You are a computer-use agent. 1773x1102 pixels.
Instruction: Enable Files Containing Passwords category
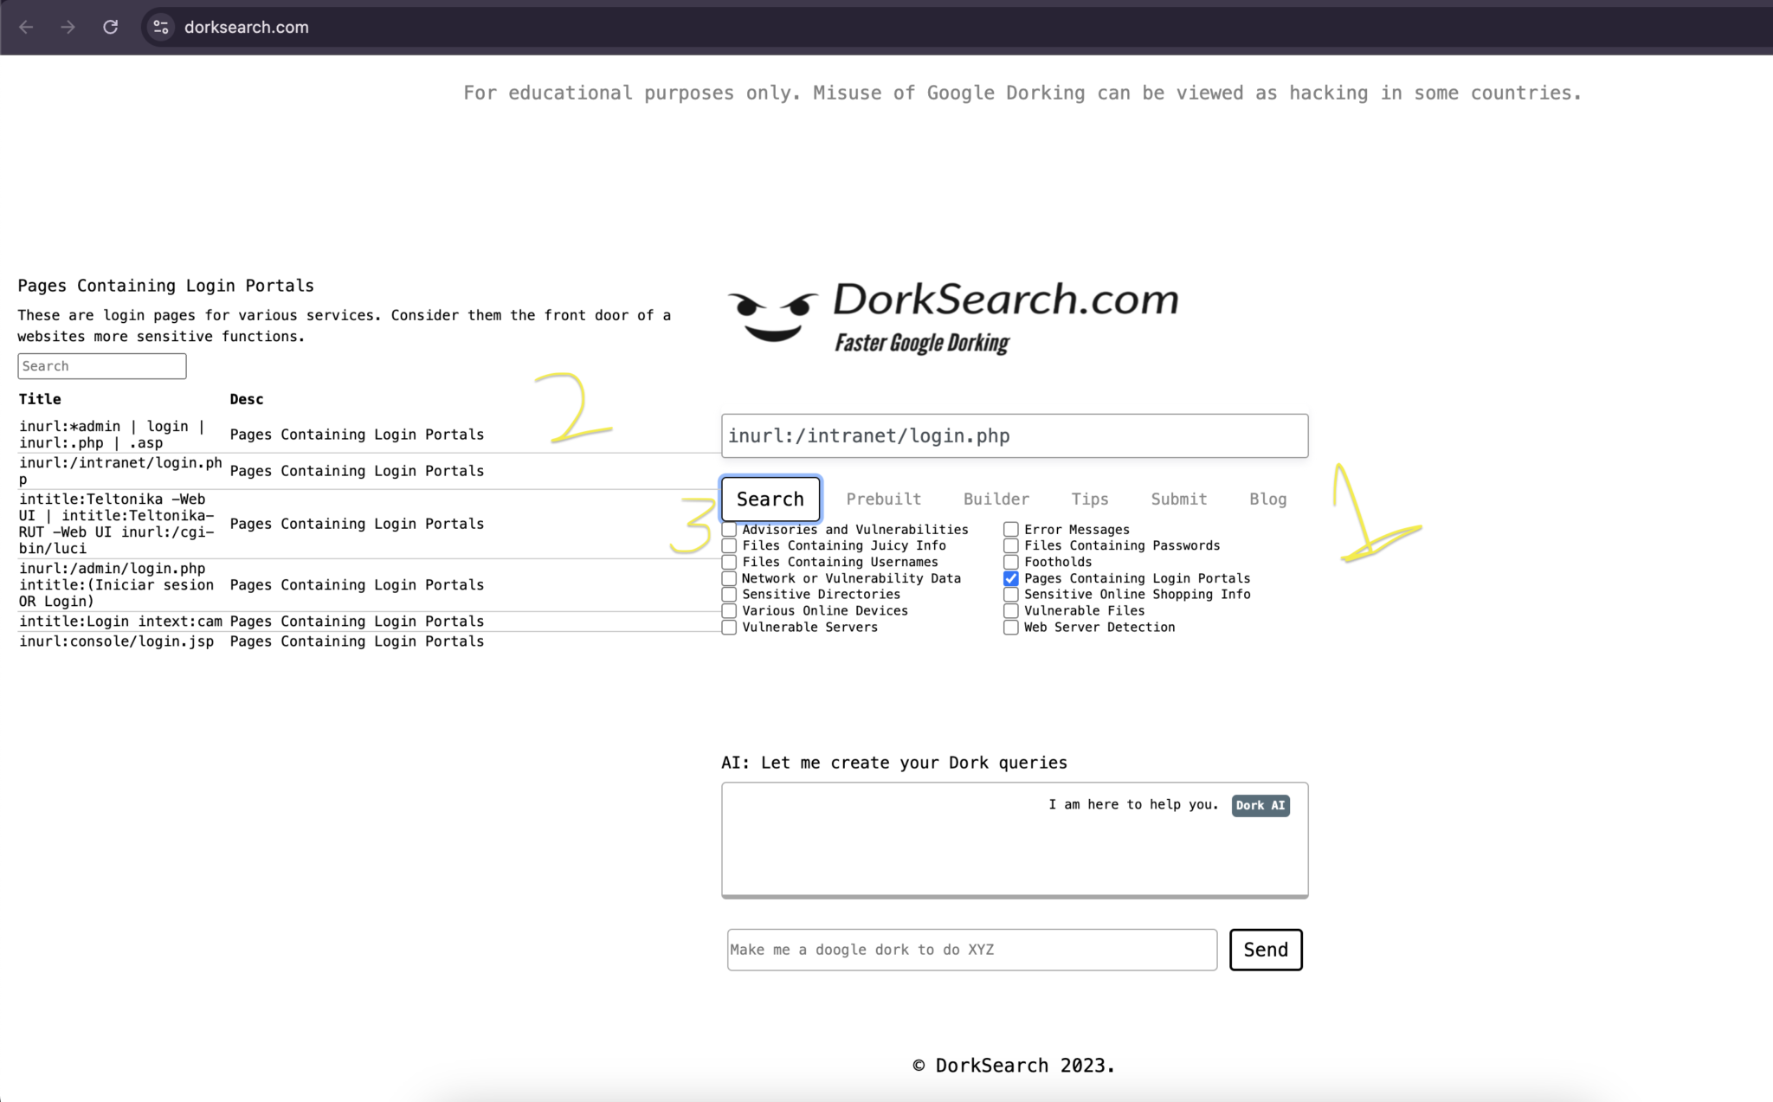tap(1010, 545)
